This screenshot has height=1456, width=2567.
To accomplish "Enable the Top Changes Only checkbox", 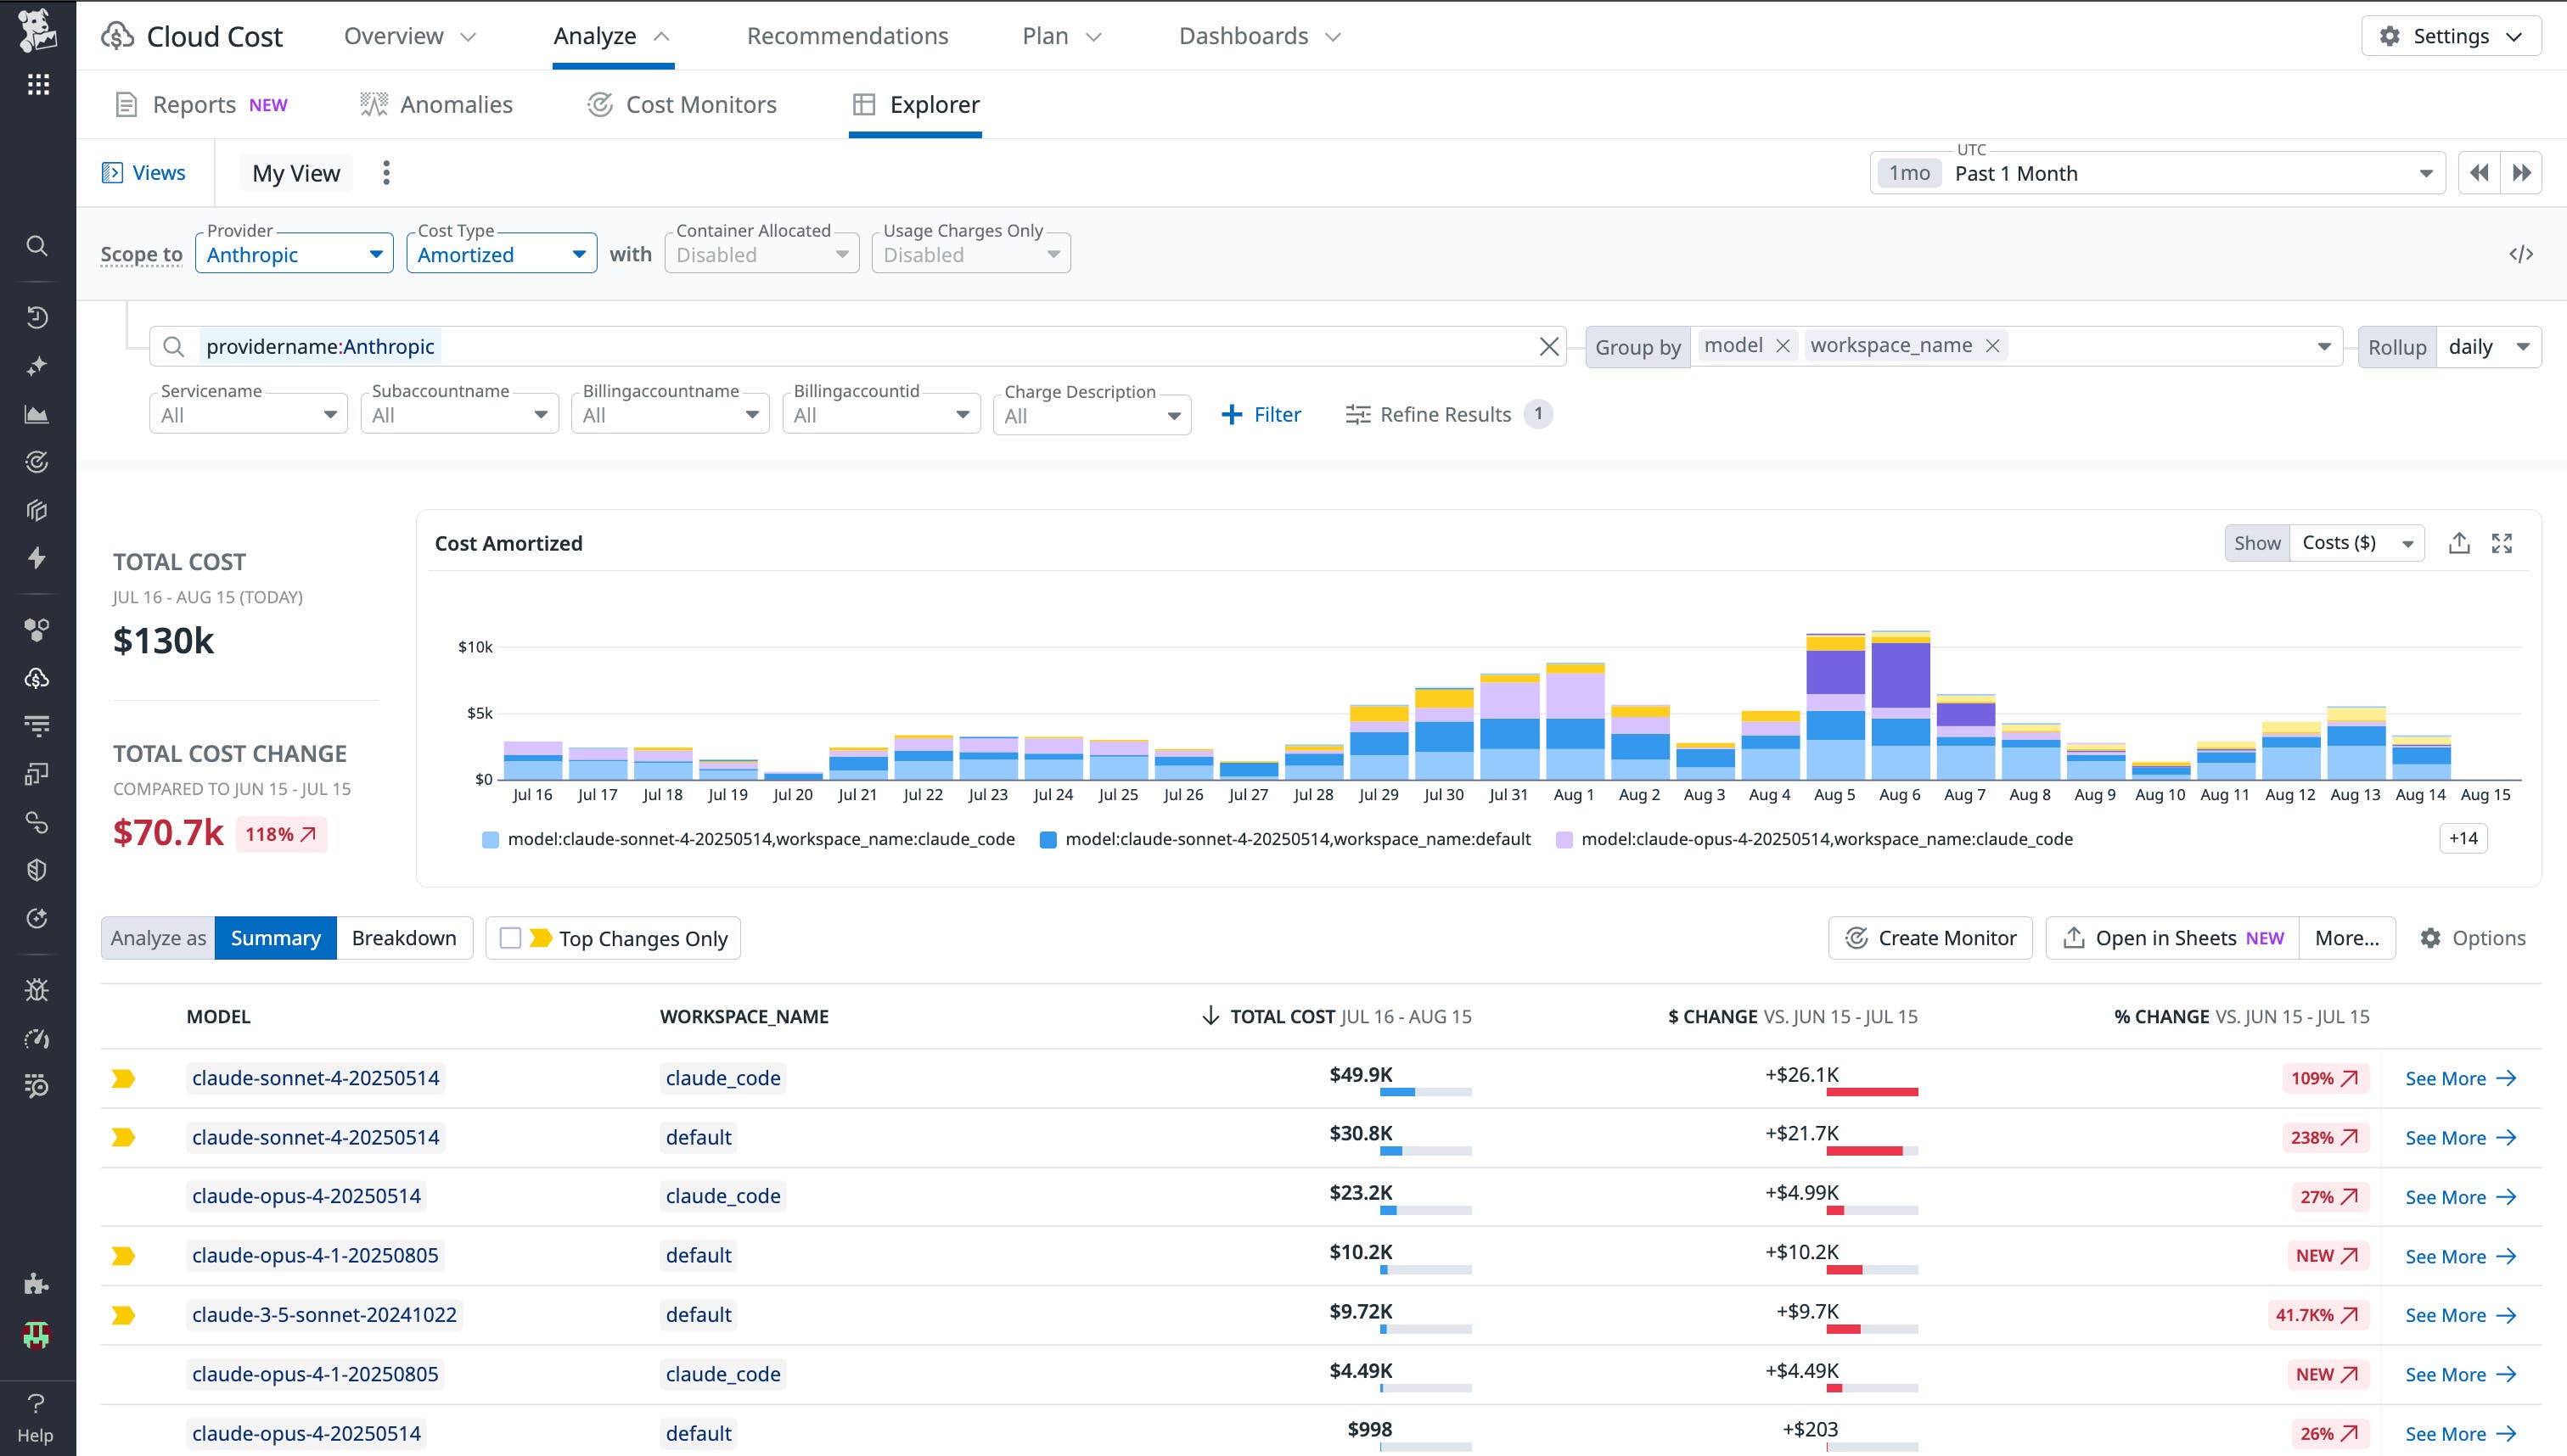I will 511,938.
